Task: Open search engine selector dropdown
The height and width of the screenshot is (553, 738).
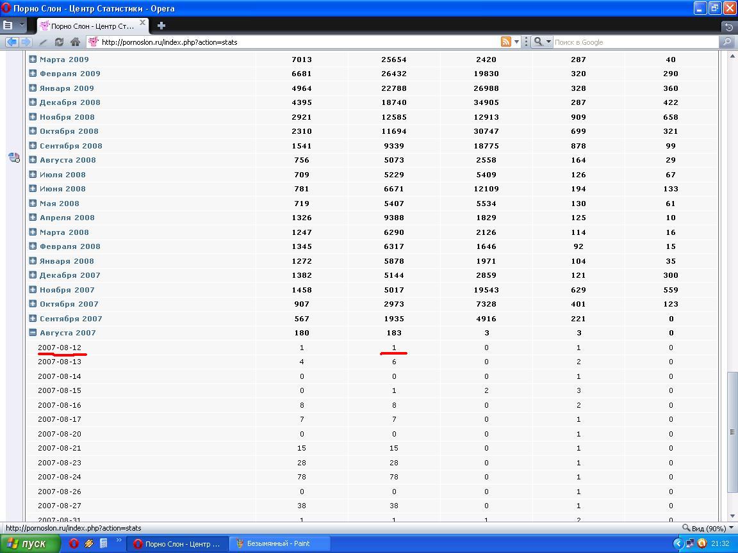Action: [x=542, y=42]
